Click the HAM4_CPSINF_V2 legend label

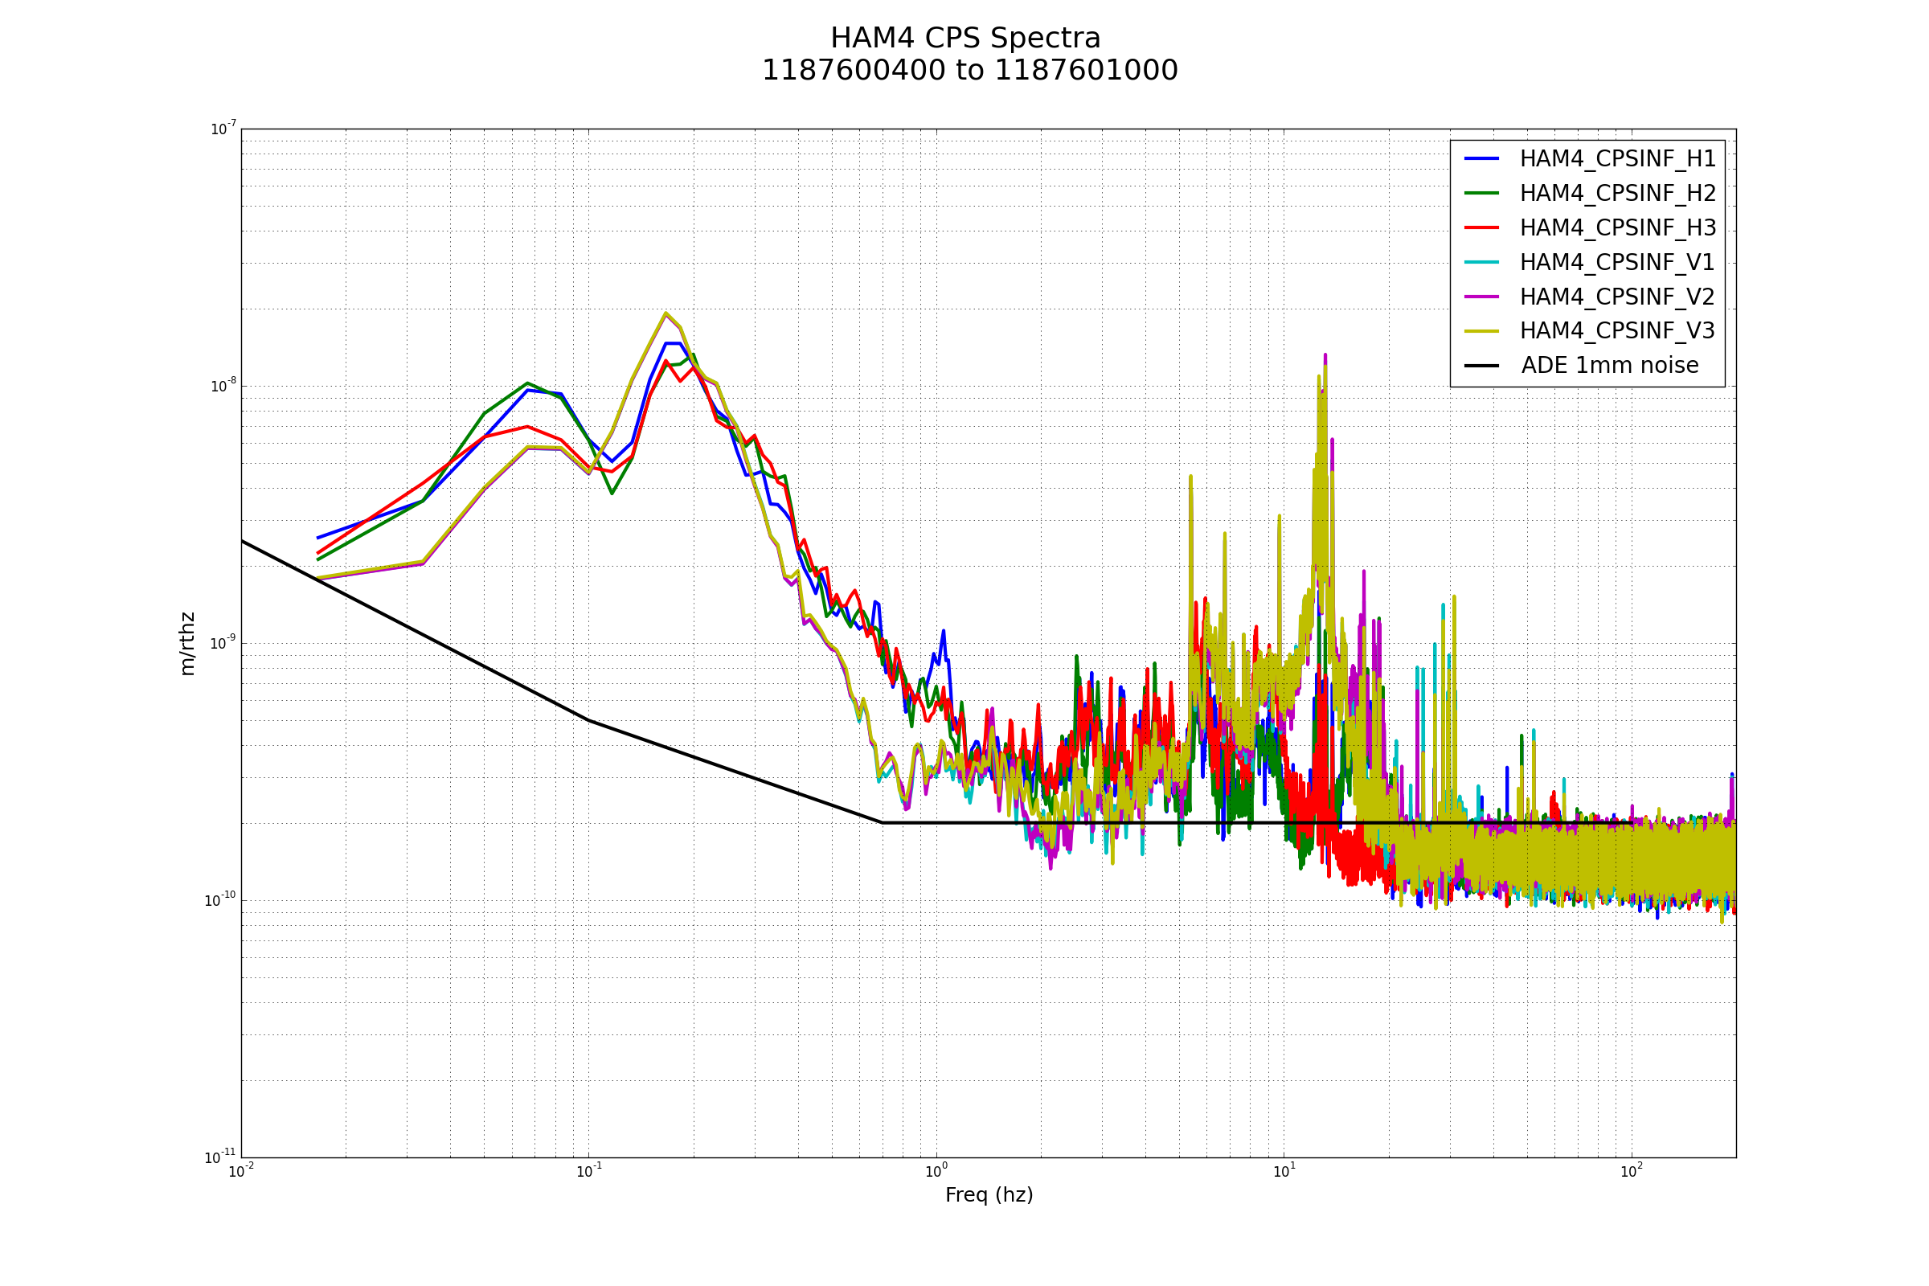click(1617, 297)
